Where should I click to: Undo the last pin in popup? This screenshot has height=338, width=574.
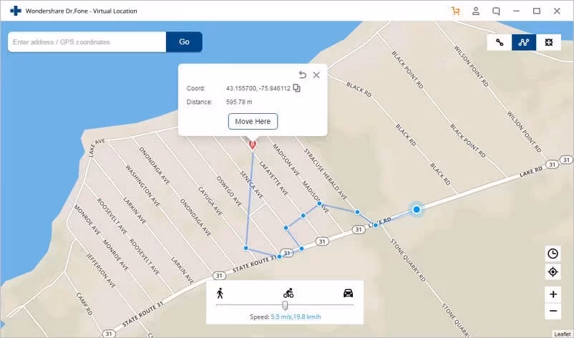[x=302, y=74]
